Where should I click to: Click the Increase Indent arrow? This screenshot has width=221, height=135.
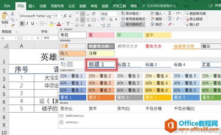(x=82, y=25)
